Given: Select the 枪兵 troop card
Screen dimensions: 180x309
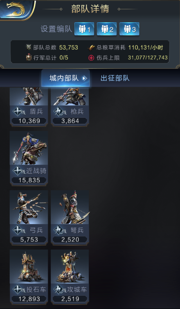Looking at the screenshot, I should pyautogui.click(x=70, y=107).
